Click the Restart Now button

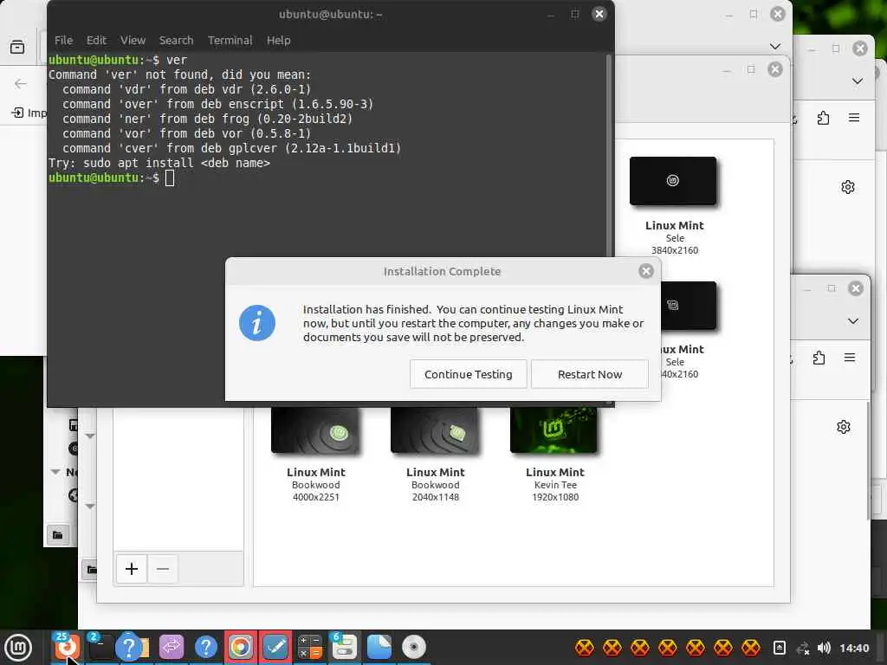point(589,374)
